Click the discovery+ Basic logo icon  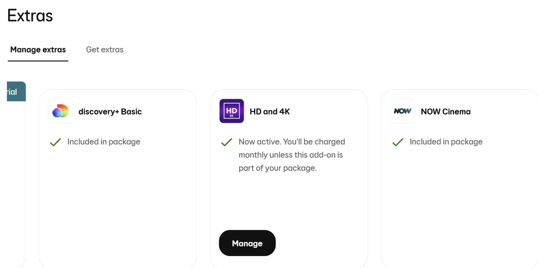60,111
